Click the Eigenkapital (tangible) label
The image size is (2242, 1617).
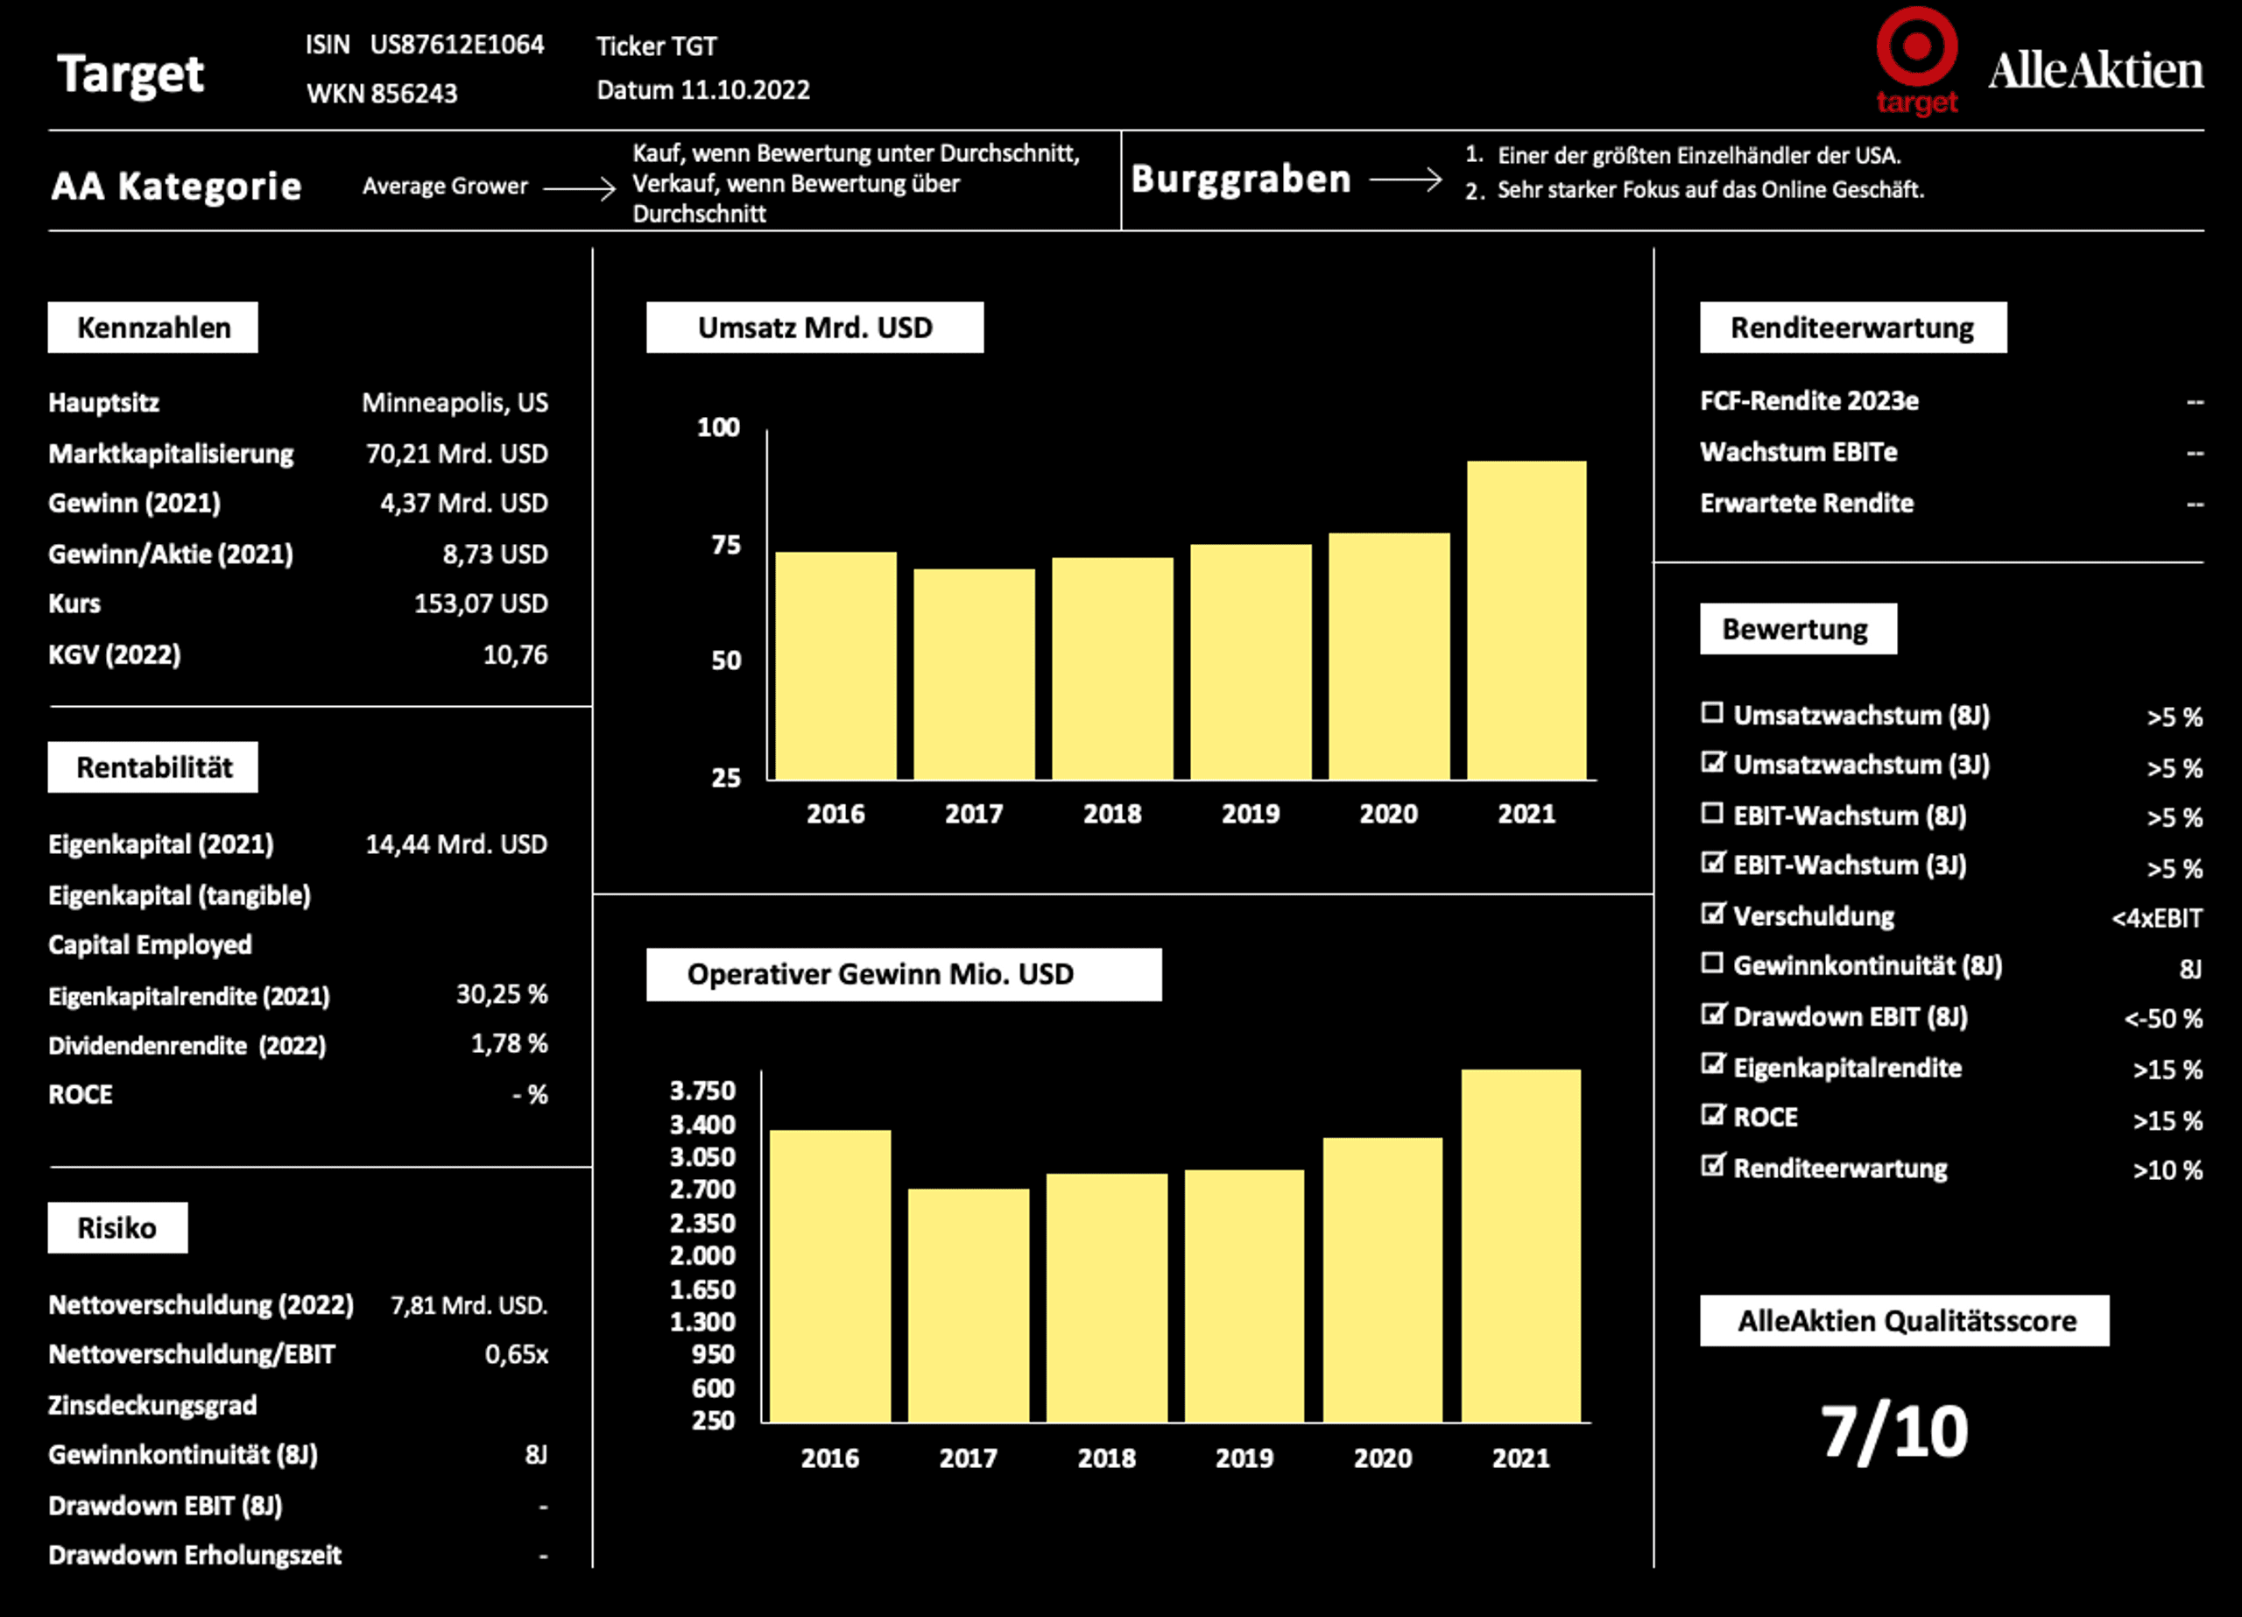click(179, 896)
